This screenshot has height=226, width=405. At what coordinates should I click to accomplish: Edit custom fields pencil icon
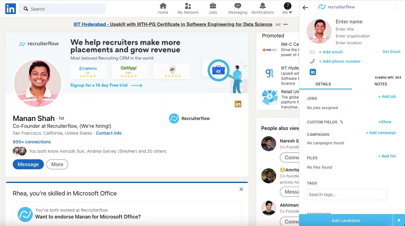click(341, 122)
